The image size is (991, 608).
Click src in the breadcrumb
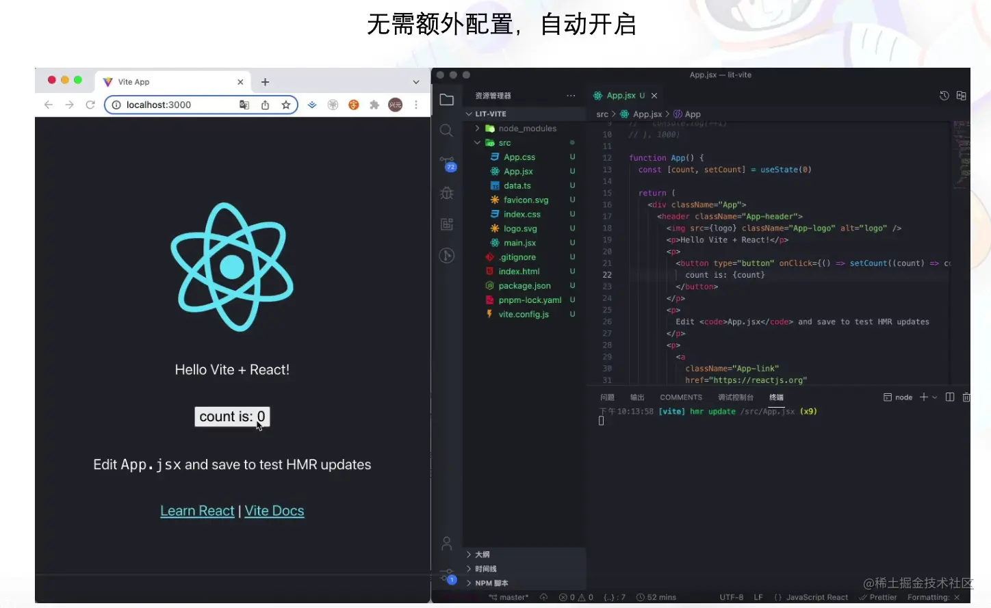point(602,114)
